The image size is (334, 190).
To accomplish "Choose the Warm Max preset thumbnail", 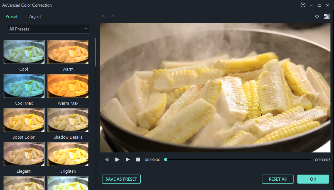I will point(68,86).
